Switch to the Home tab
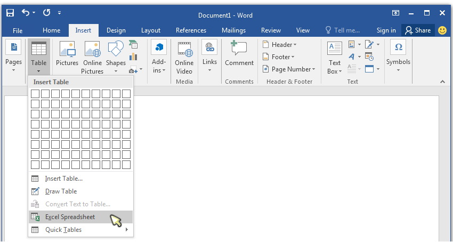The height and width of the screenshot is (242, 453). pos(51,30)
